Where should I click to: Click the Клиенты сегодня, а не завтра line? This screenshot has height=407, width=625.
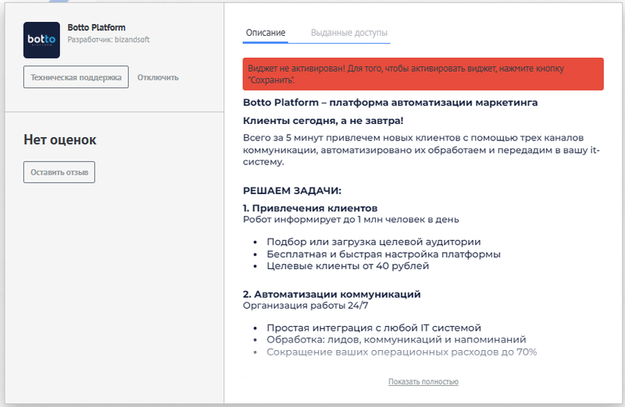[323, 121]
